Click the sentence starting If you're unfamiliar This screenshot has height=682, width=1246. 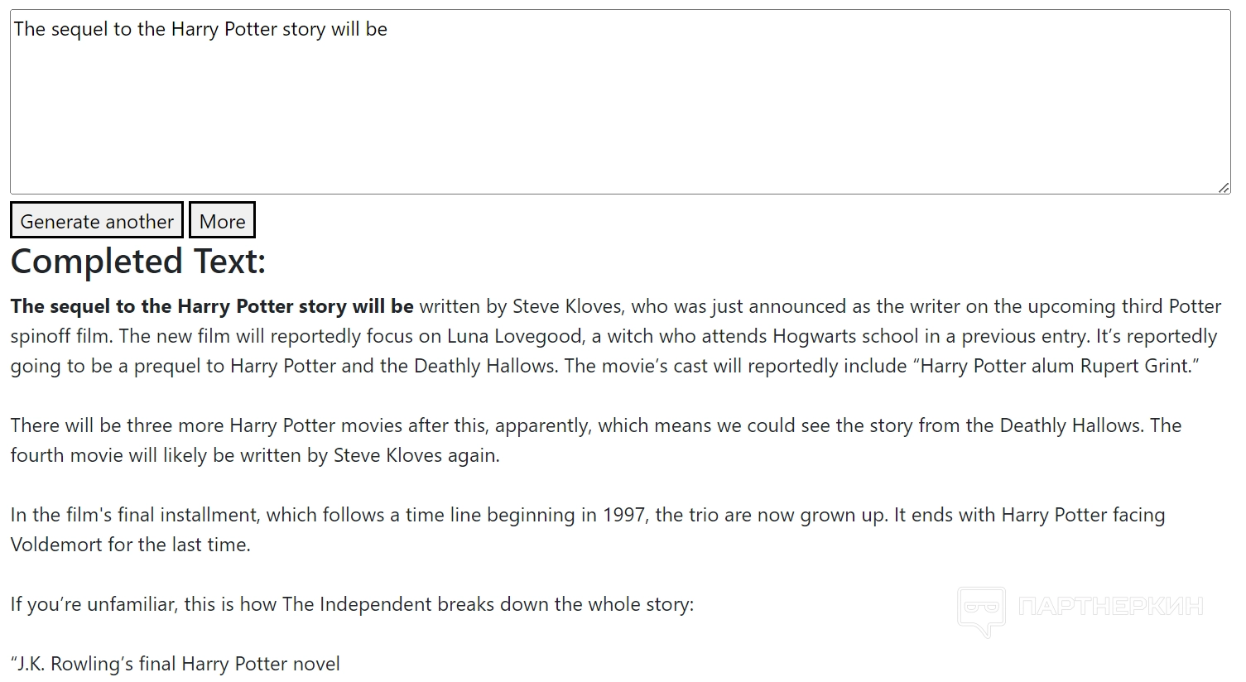tap(352, 604)
